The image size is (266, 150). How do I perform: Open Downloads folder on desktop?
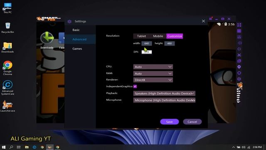pos(7,47)
